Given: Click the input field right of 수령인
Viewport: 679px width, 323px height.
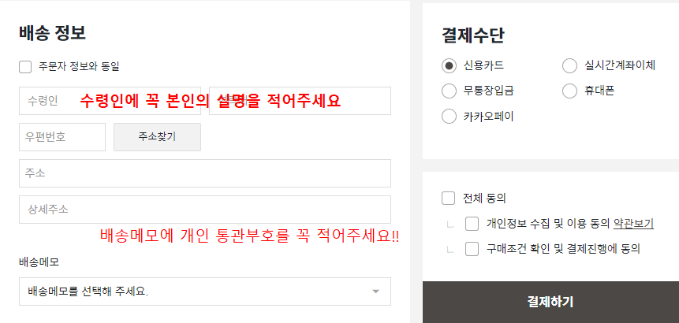Looking at the screenshot, I should pyautogui.click(x=300, y=101).
